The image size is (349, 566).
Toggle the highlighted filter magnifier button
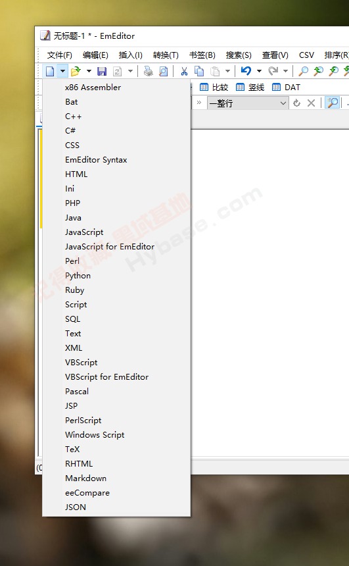point(333,103)
